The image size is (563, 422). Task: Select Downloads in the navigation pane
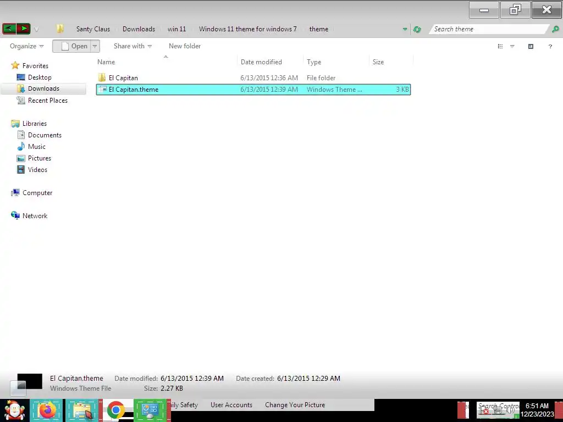[x=43, y=88]
